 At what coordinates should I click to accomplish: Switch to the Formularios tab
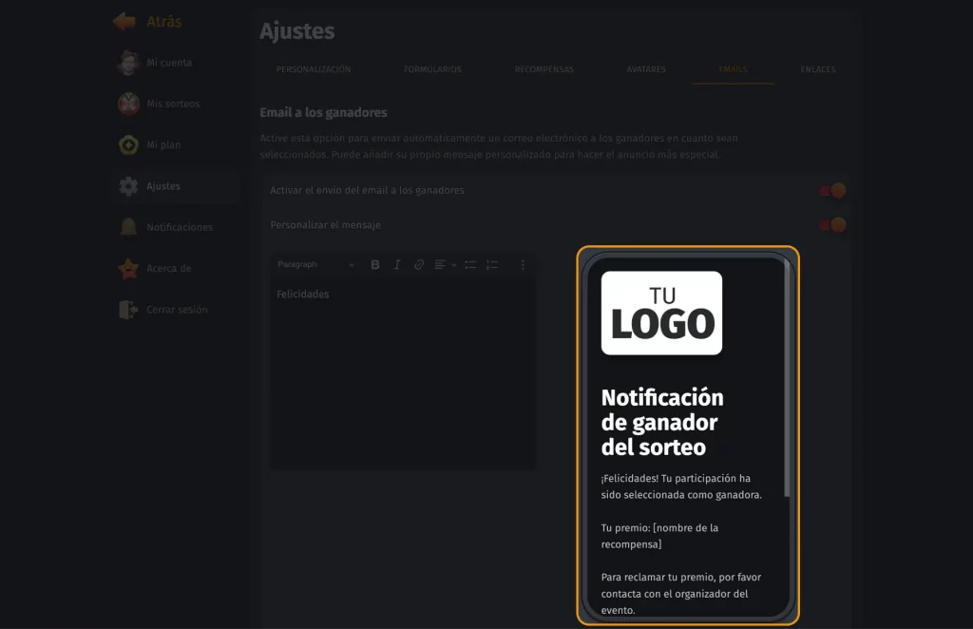tap(432, 69)
